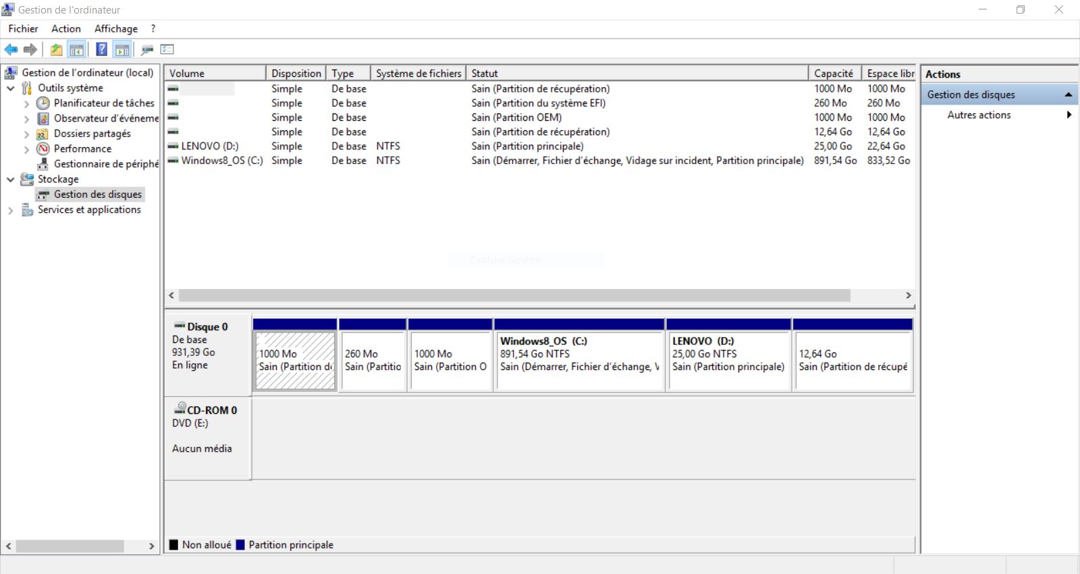Select Gestion des disques in the tree
Screen dimensions: 1080x574
click(x=98, y=194)
